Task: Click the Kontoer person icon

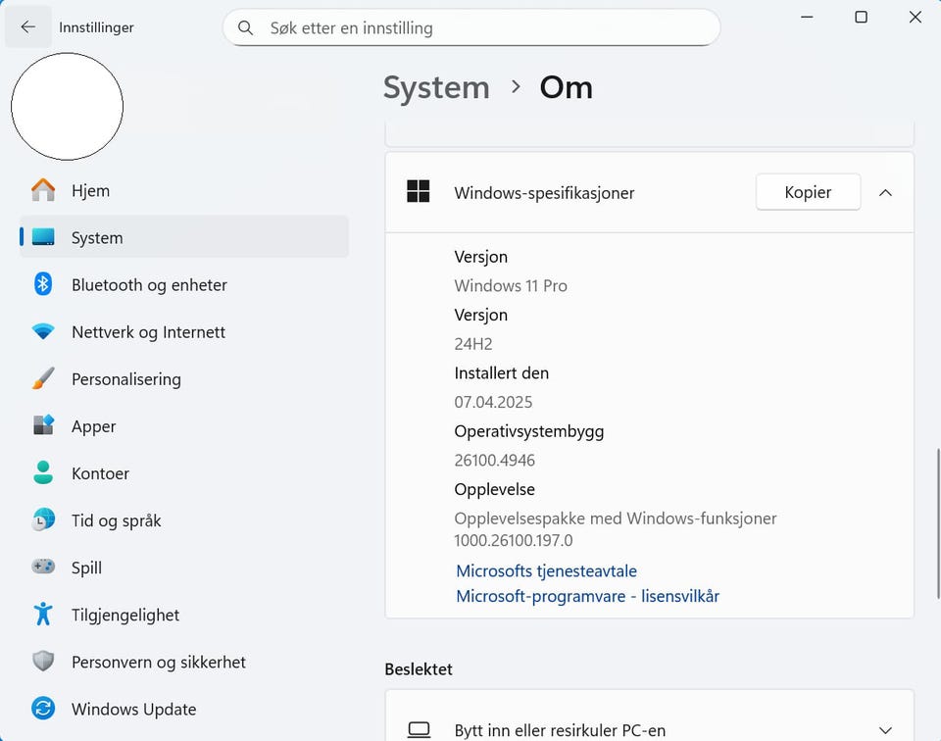Action: tap(43, 472)
